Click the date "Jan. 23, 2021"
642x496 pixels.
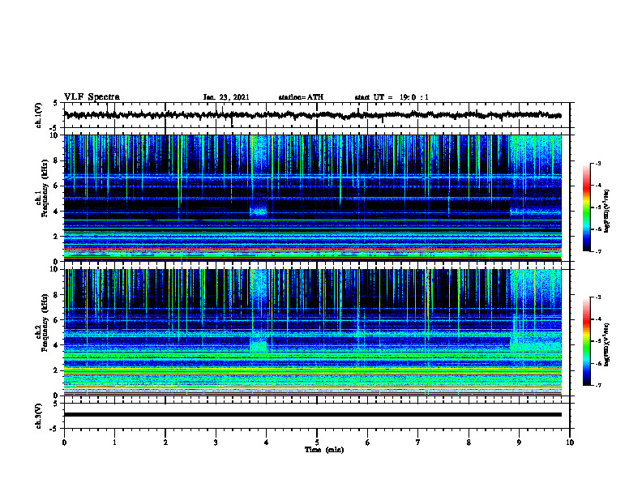pyautogui.click(x=226, y=97)
